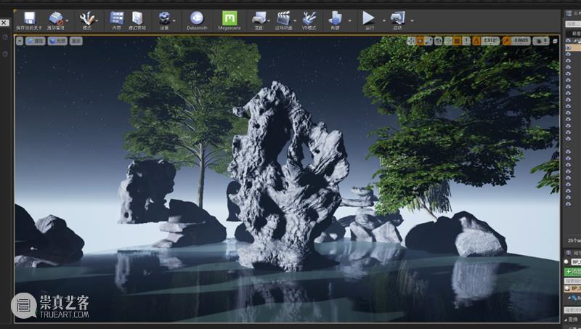Expand Blueprints (蓝图) dropdown arrow
The image size is (581, 329).
point(269,20)
